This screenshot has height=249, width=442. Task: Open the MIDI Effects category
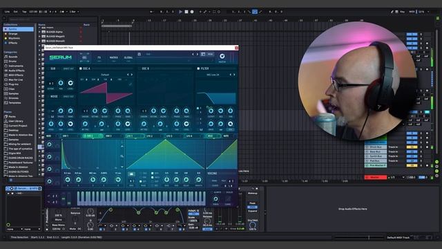pos(16,75)
